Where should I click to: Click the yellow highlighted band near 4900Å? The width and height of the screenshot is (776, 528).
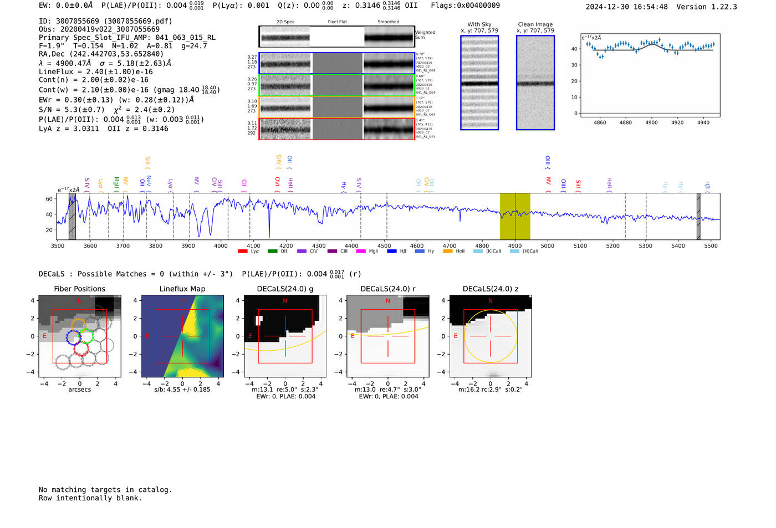[515, 217]
